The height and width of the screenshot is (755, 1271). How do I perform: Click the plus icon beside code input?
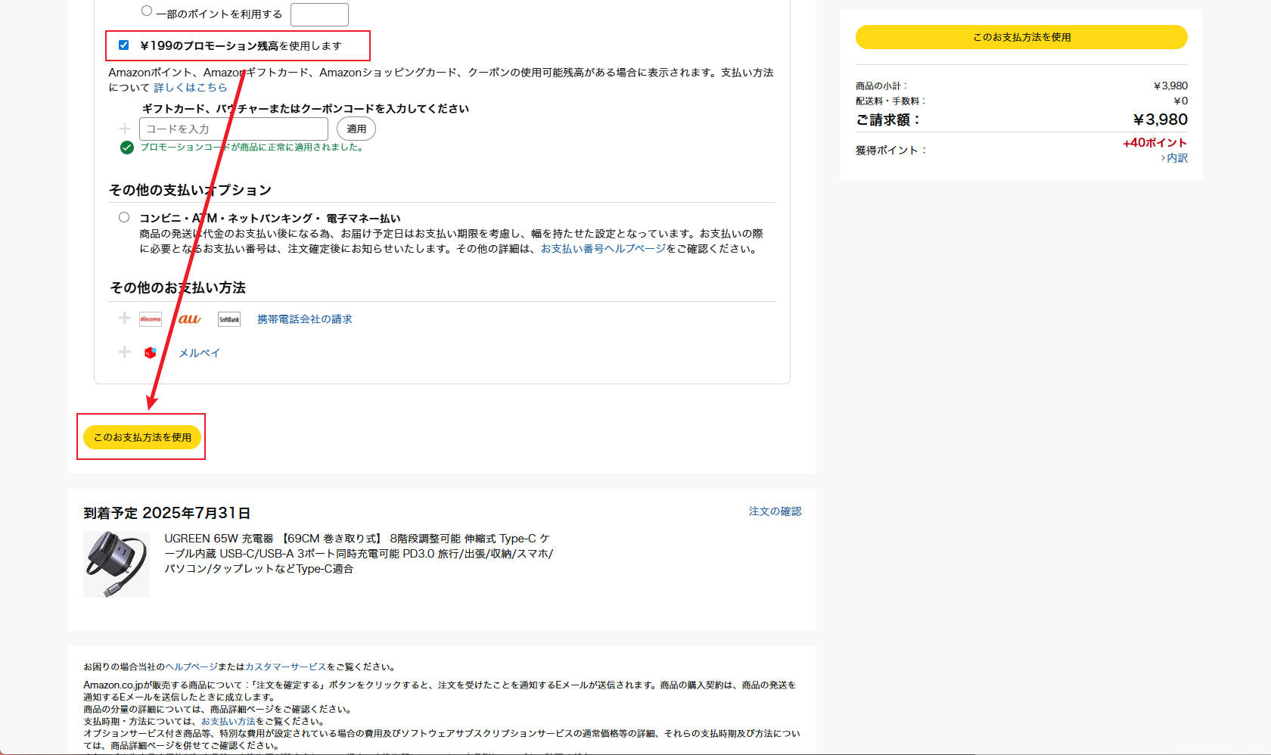tap(125, 129)
